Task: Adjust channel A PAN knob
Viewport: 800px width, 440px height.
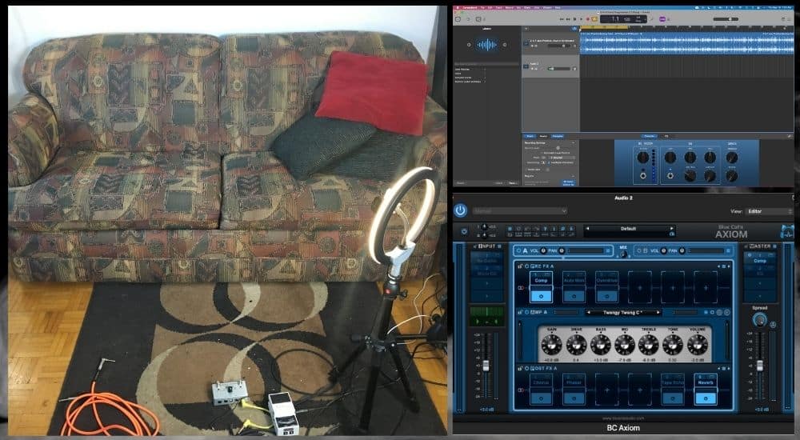Action: tap(562, 250)
